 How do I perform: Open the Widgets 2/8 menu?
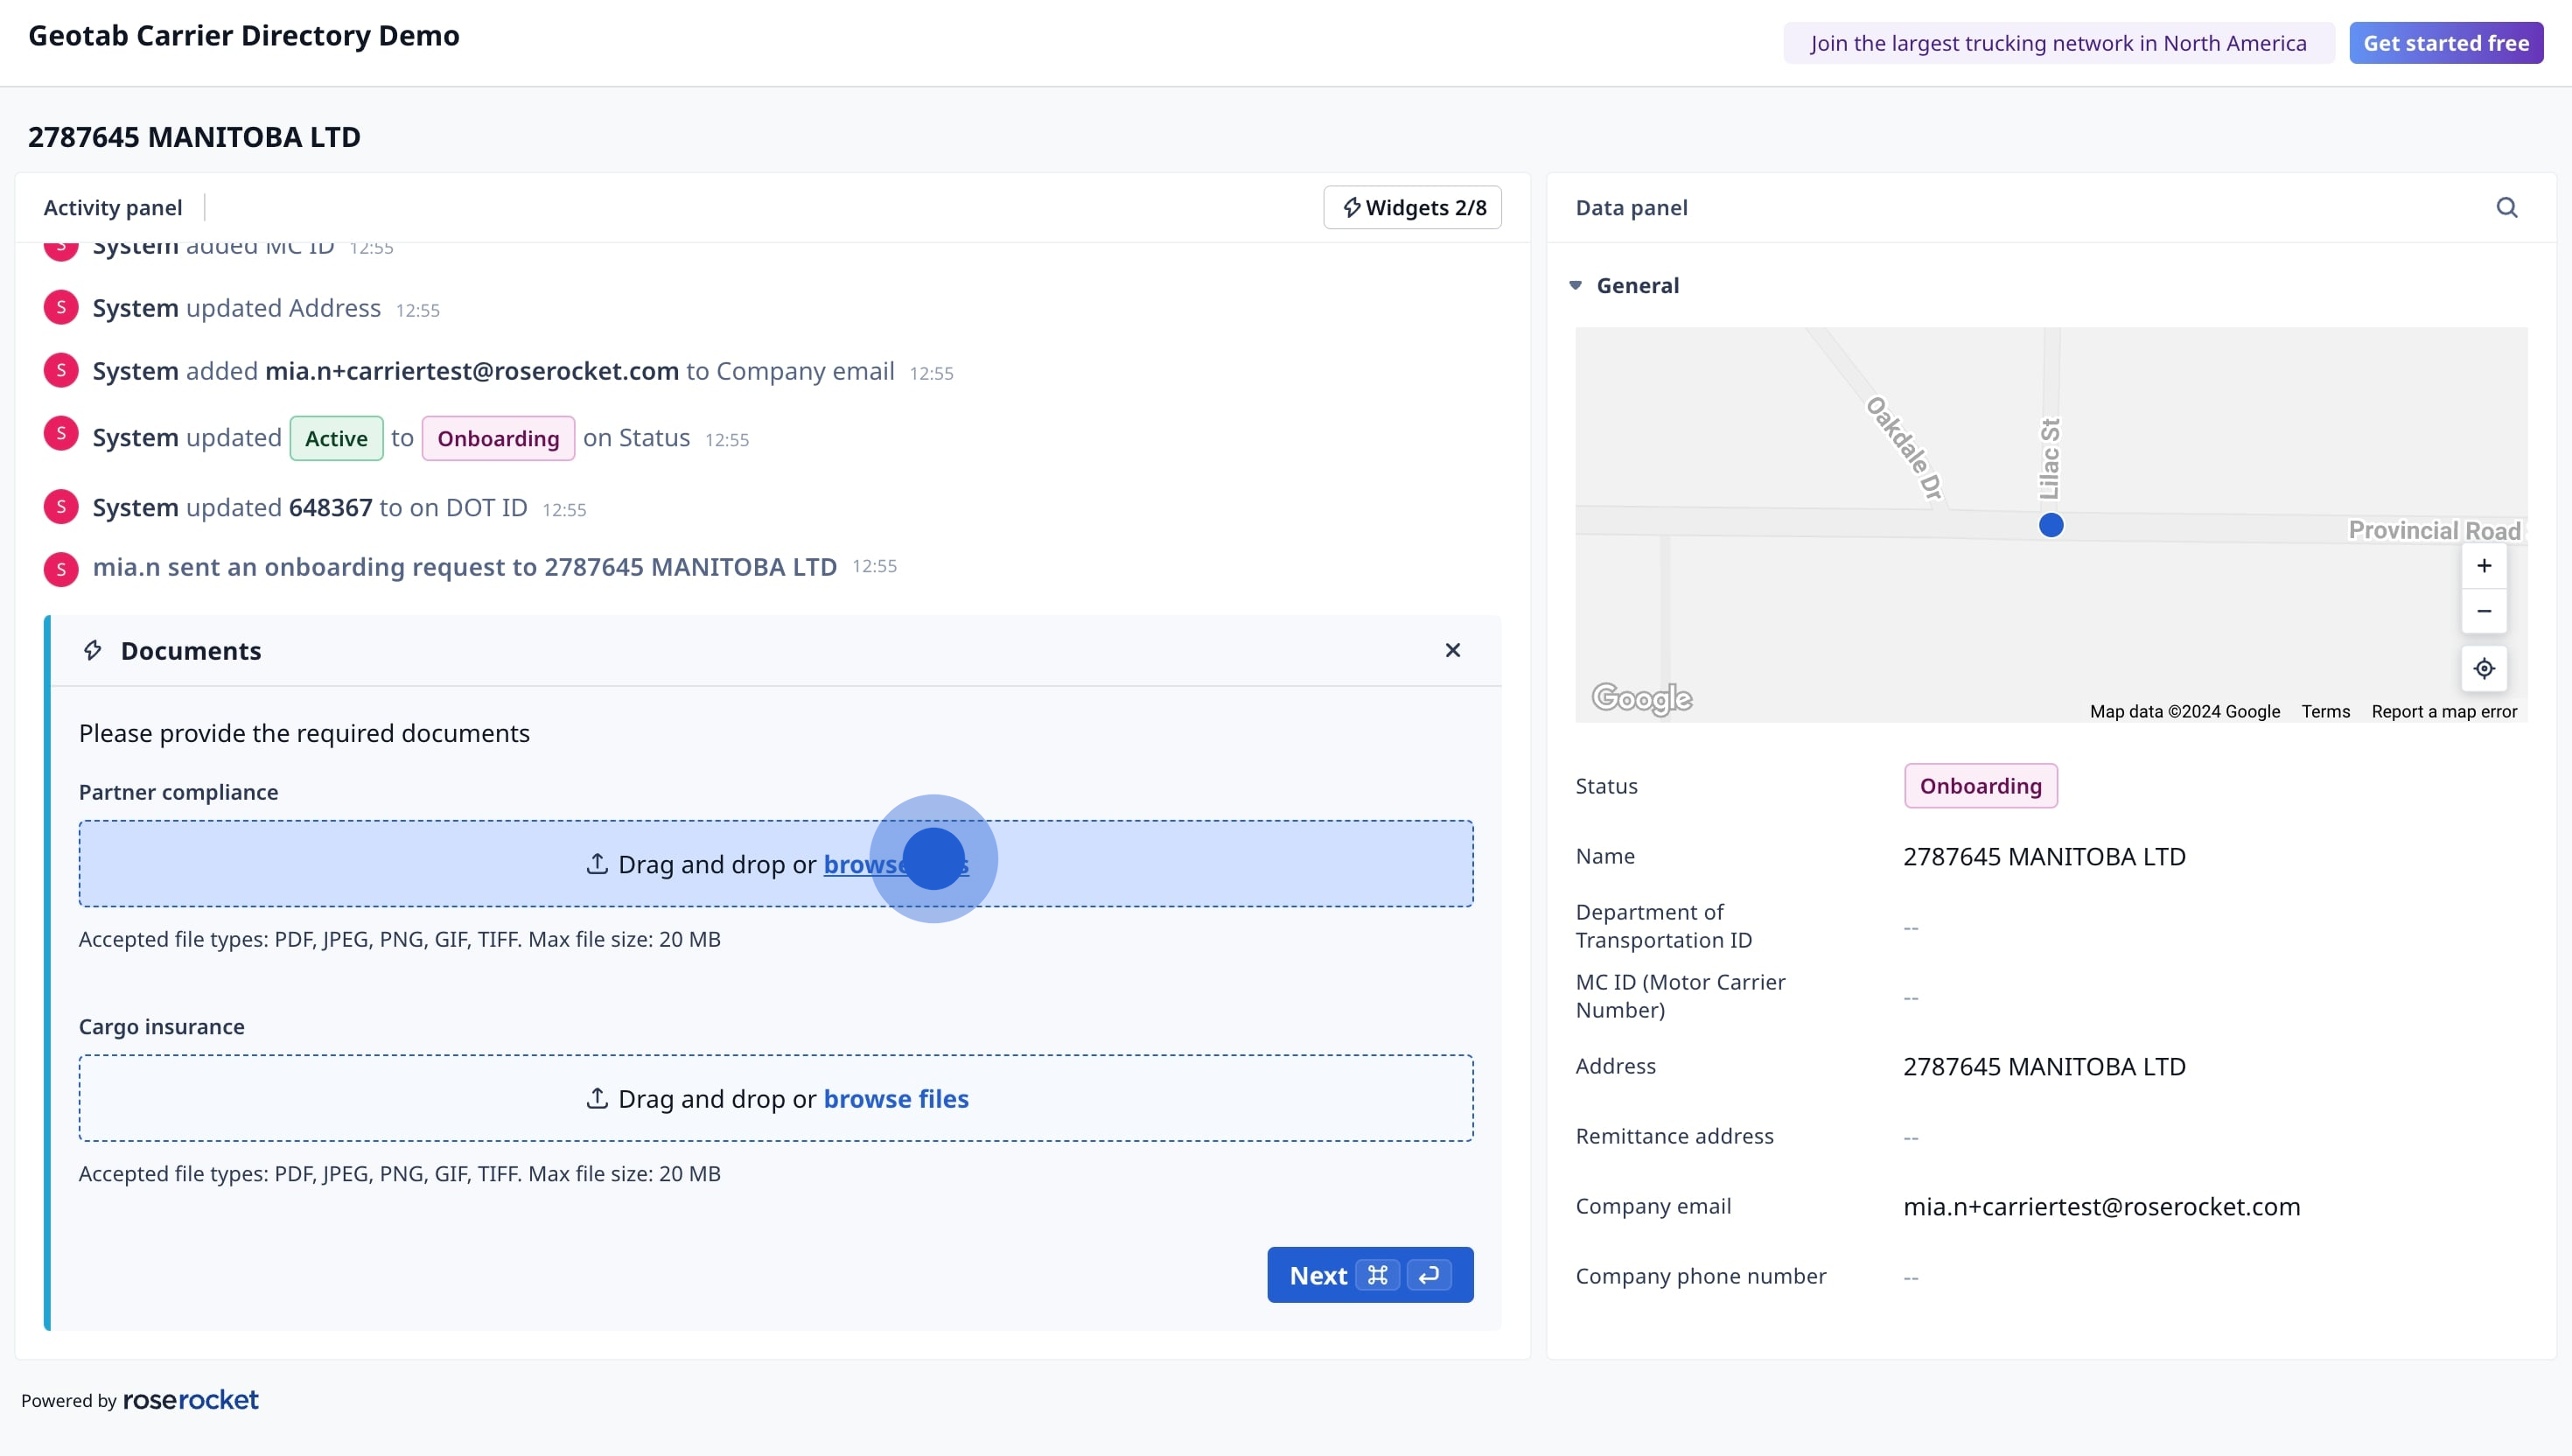pyautogui.click(x=1411, y=207)
